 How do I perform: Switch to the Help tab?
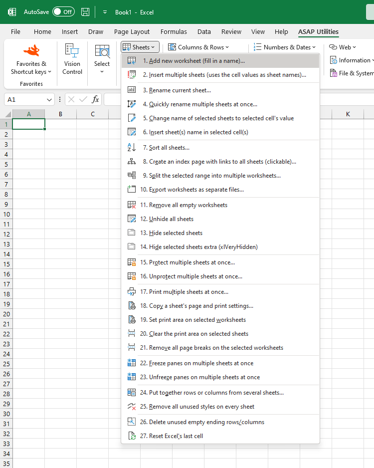pyautogui.click(x=281, y=31)
